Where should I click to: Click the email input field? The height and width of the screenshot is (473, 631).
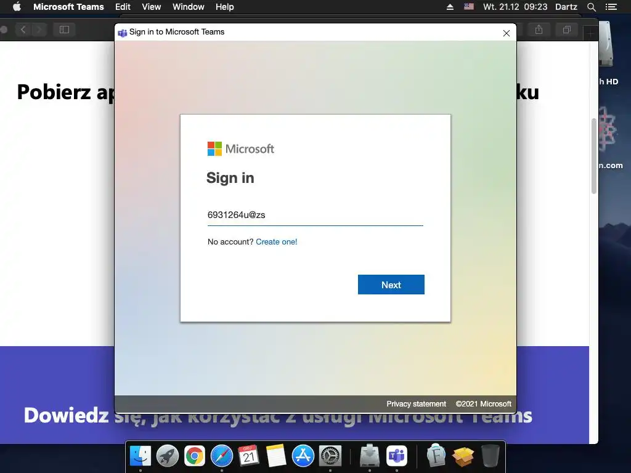click(x=315, y=215)
